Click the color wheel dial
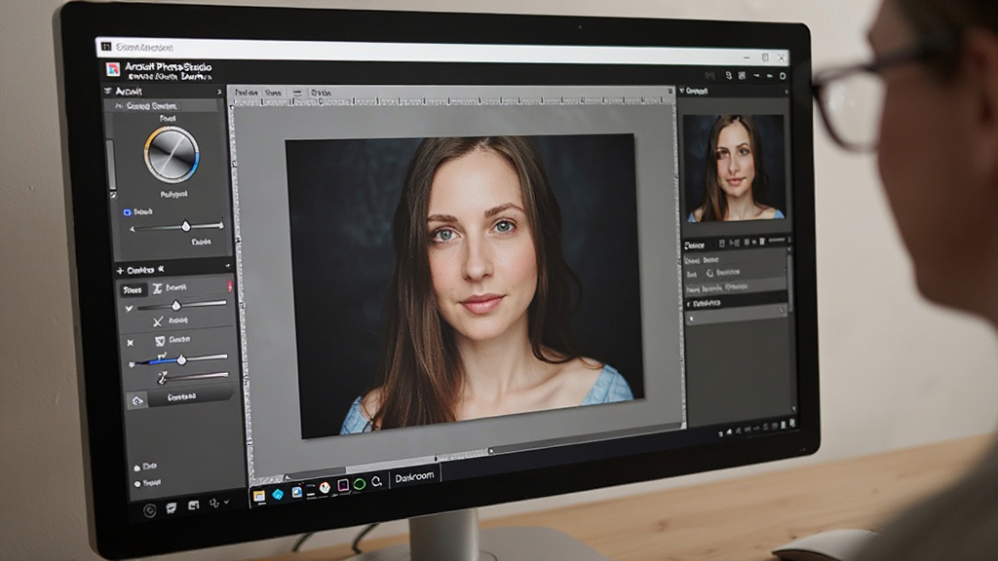 click(172, 155)
